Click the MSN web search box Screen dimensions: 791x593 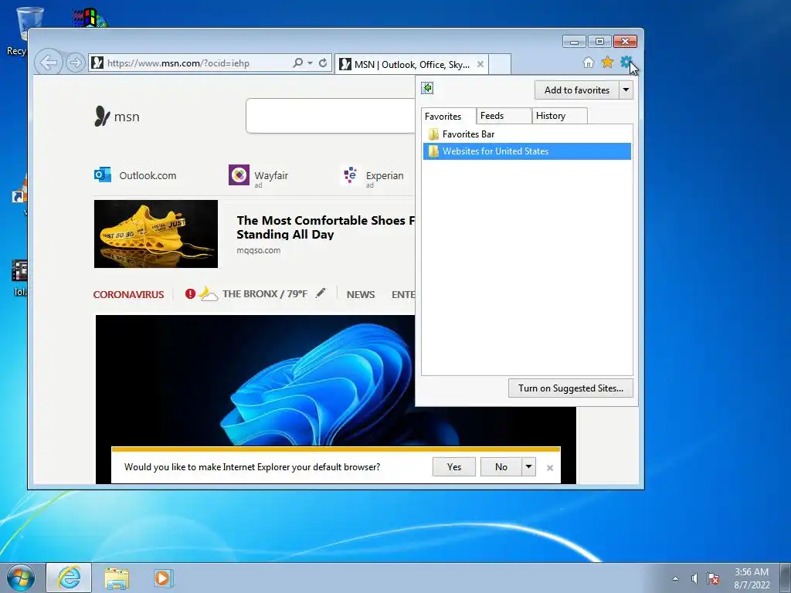[331, 116]
